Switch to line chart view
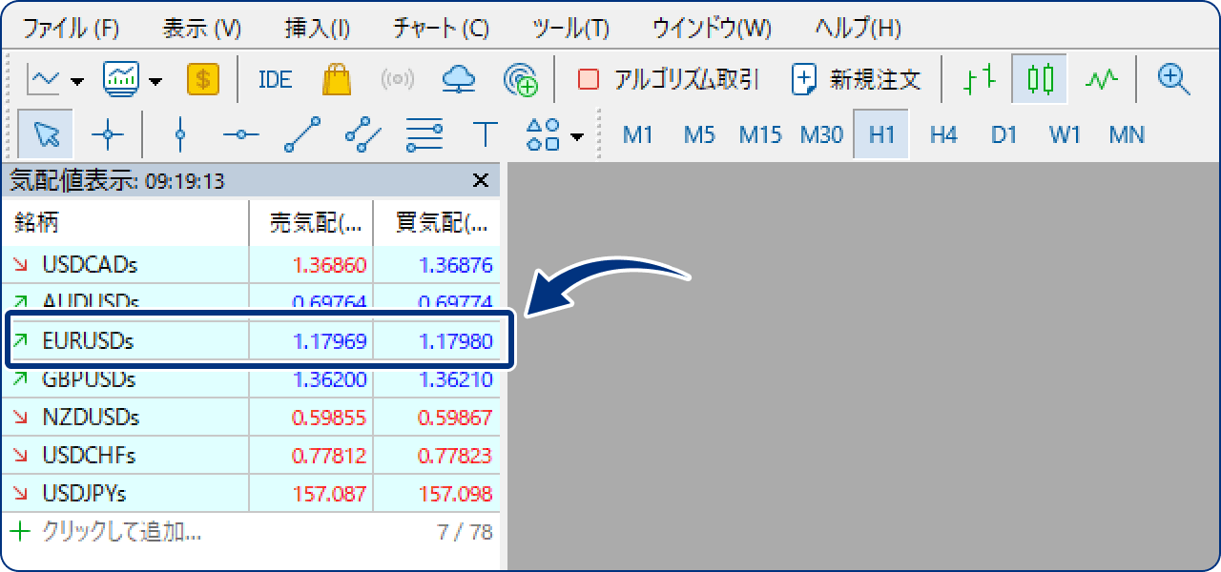Screen dimensions: 1221x572 [1102, 79]
